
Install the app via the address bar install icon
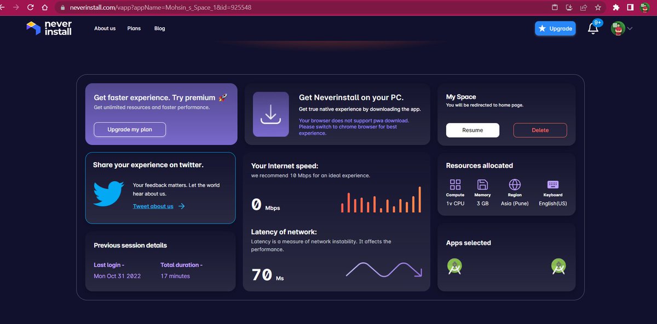pyautogui.click(x=569, y=8)
